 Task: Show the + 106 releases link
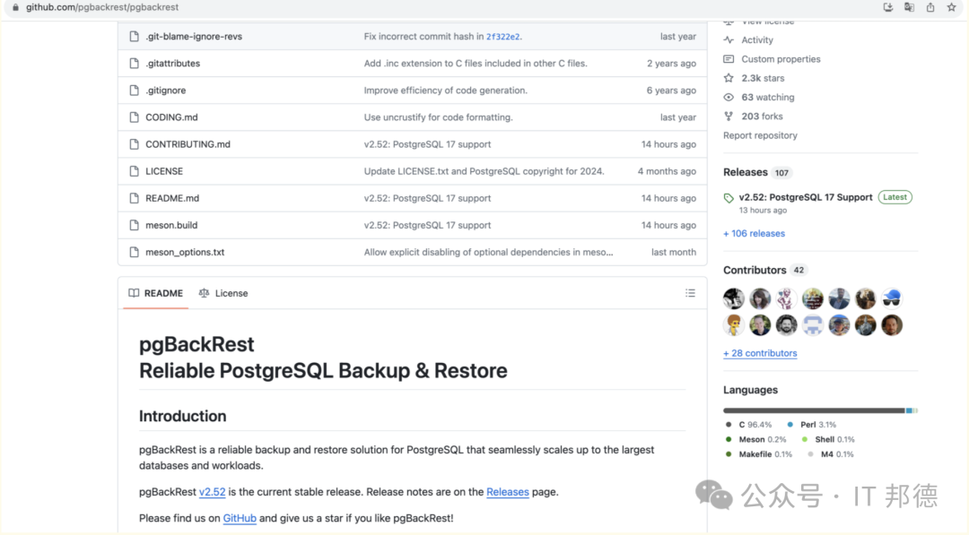(x=754, y=233)
